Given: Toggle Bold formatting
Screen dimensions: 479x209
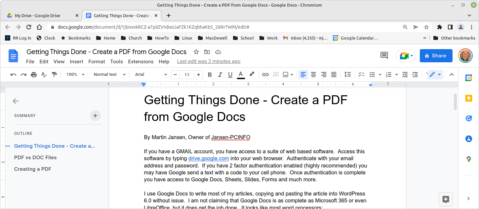Looking at the screenshot, I should [x=210, y=75].
